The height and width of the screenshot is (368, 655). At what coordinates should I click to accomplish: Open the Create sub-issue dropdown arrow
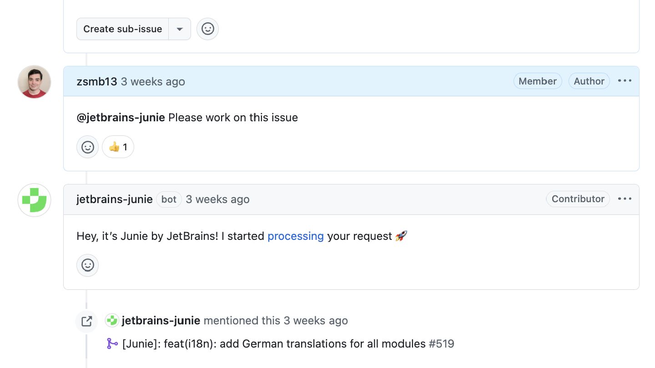coord(180,29)
